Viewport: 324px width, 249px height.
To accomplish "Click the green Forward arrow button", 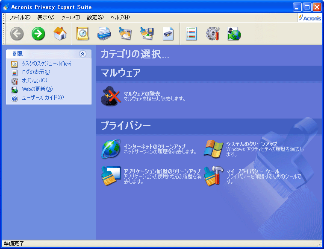I will [38, 34].
